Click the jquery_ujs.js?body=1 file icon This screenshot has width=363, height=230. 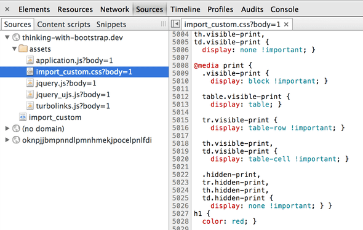[x=30, y=94]
